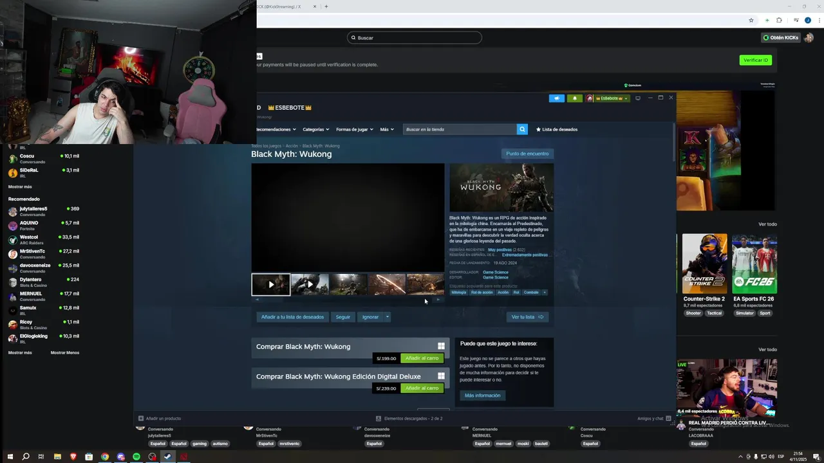Click the media strip scrollbar
824x463 pixels.
348,300
